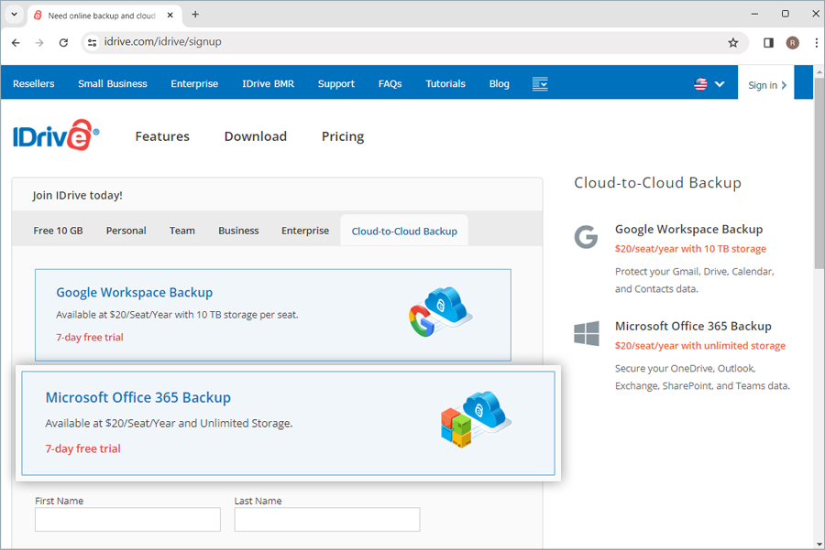This screenshot has width=825, height=550.
Task: Open the Blog link
Action: pyautogui.click(x=500, y=83)
